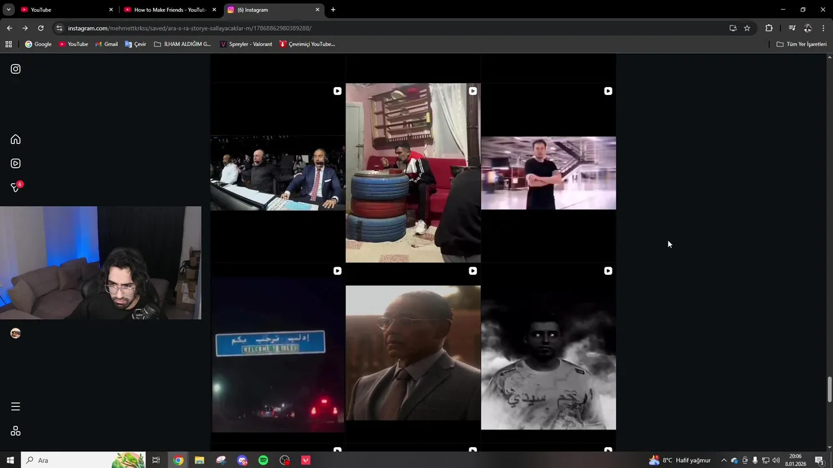Open the Spreyler - Valorant bookmark
The image size is (833, 468).
tap(245, 44)
